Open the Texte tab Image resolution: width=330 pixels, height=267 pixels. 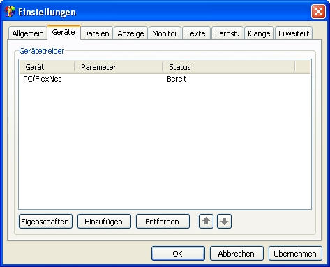pos(196,33)
